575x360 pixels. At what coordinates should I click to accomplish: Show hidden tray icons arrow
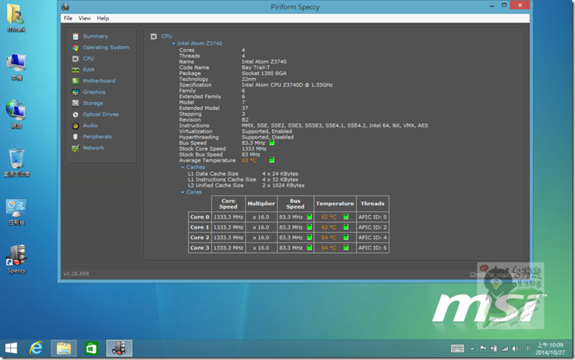(x=472, y=349)
